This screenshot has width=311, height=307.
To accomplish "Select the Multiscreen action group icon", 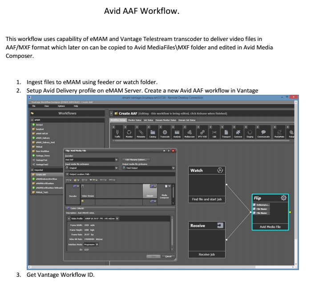I will [190, 133].
